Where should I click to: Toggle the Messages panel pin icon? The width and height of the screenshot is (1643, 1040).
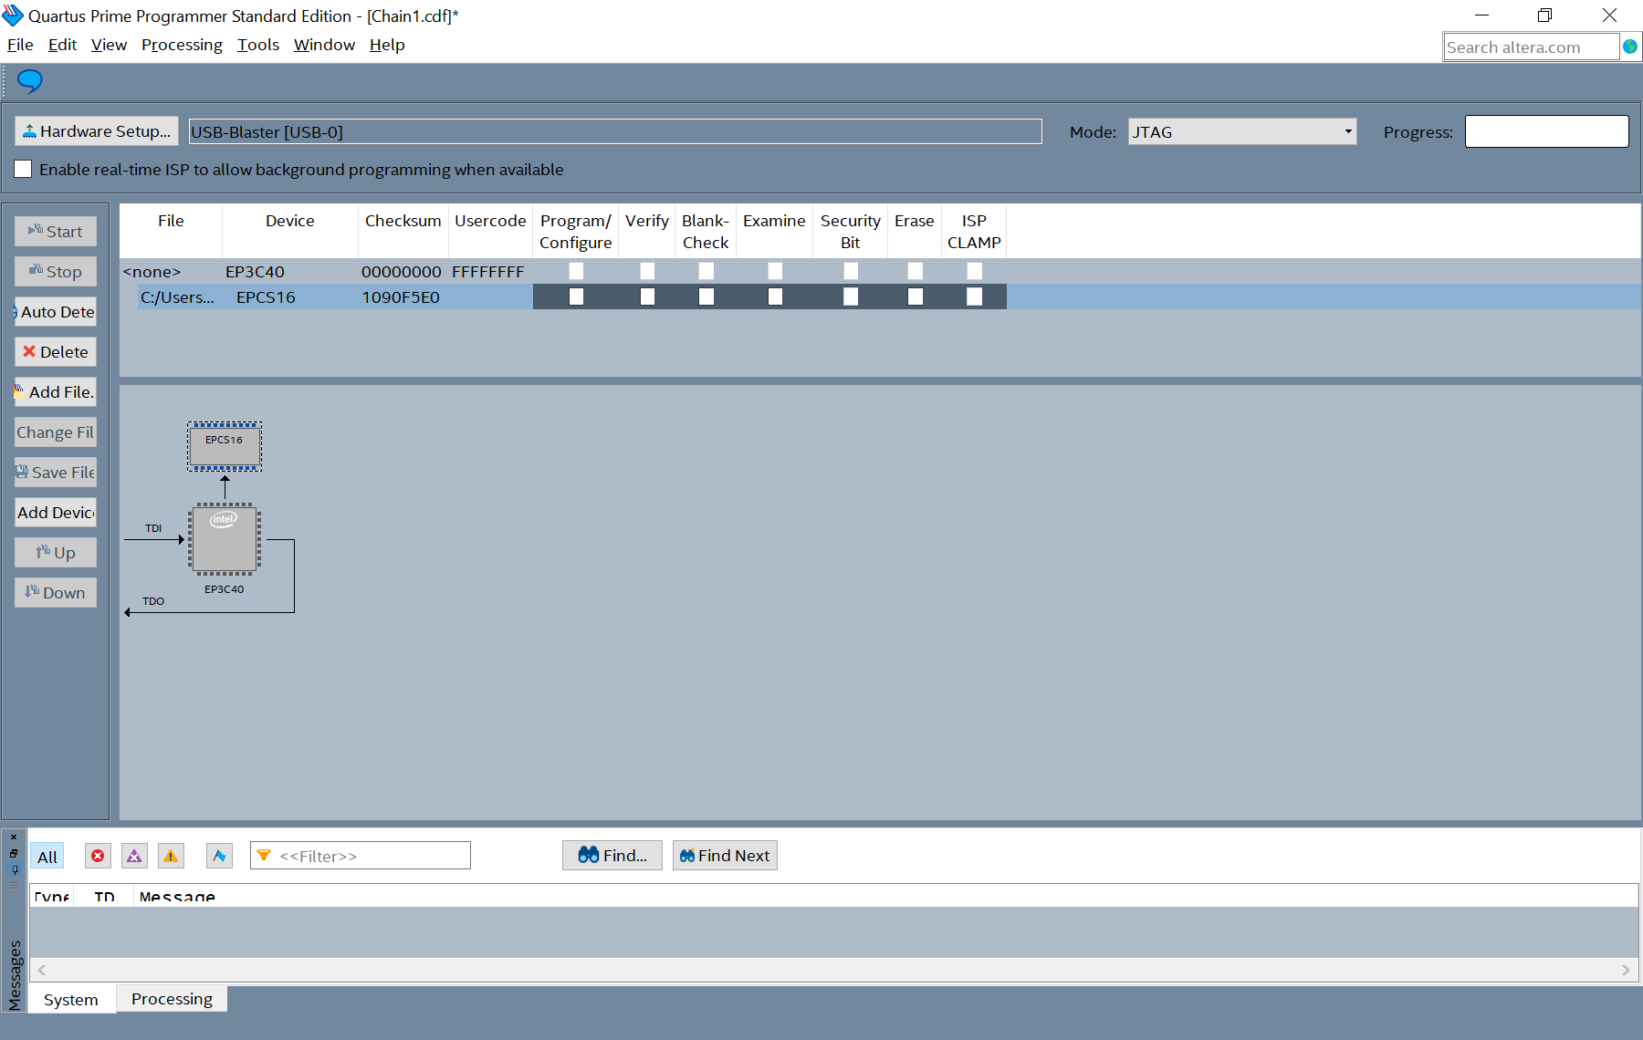(14, 869)
